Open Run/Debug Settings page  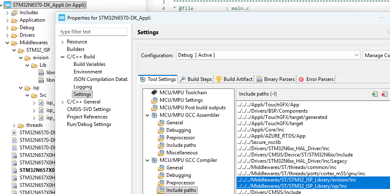[x=89, y=124]
